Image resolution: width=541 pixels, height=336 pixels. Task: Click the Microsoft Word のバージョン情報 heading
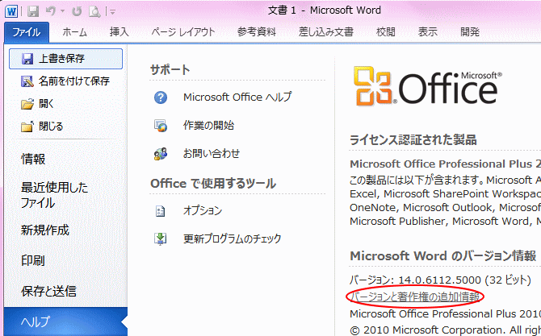[x=443, y=256]
